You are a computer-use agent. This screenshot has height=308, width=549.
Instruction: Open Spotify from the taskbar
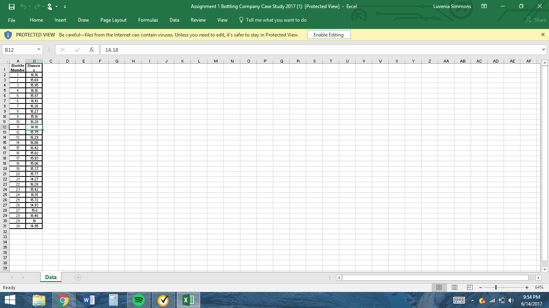pos(138,300)
